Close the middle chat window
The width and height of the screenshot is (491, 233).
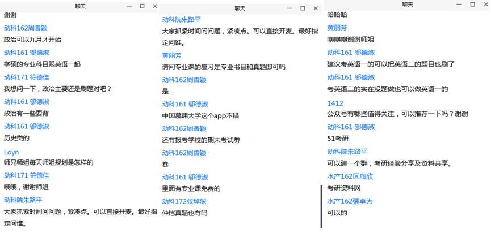tap(316, 8)
